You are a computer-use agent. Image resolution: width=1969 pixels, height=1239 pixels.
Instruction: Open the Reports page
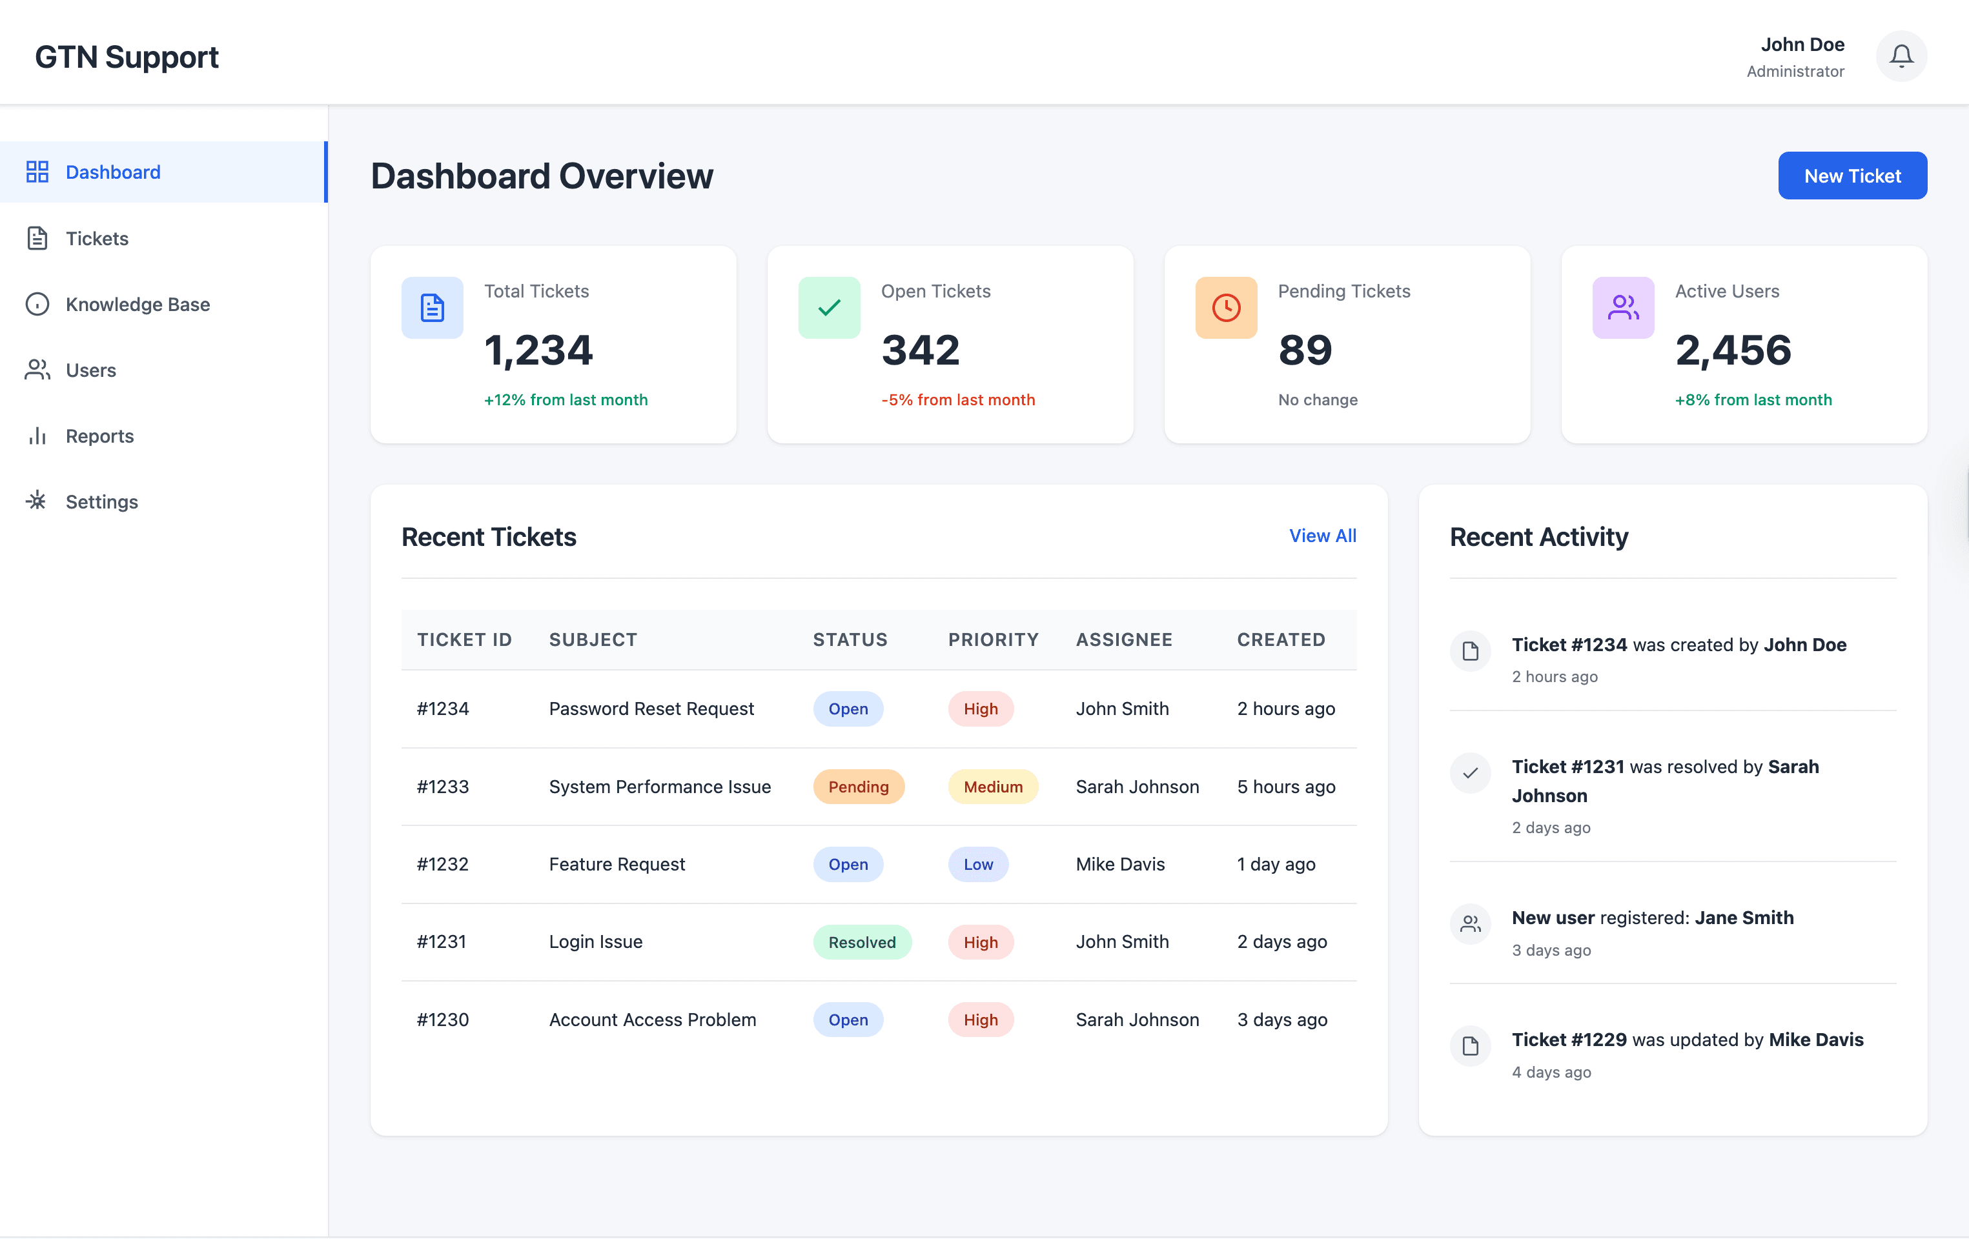[163, 436]
